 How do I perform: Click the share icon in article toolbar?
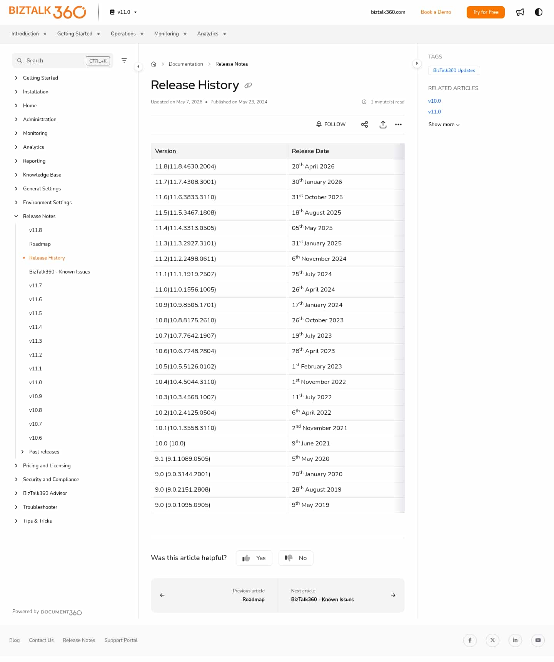click(x=364, y=124)
